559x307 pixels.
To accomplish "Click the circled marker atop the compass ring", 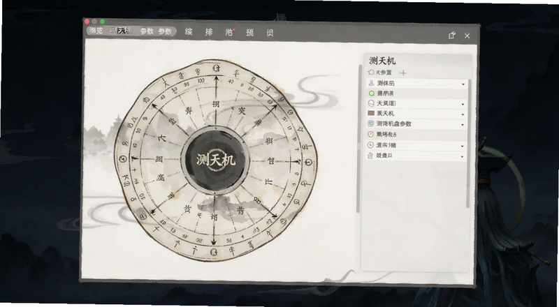I will [215, 68].
